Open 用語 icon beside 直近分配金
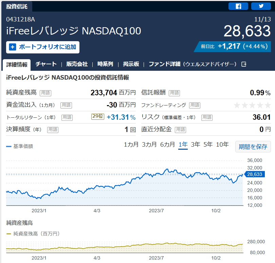This screenshot has width=275, height=263. click(181, 130)
